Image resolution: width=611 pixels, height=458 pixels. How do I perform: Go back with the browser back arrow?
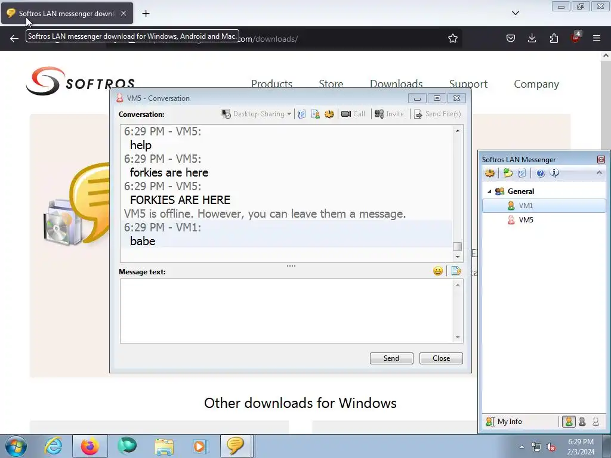[14, 39]
